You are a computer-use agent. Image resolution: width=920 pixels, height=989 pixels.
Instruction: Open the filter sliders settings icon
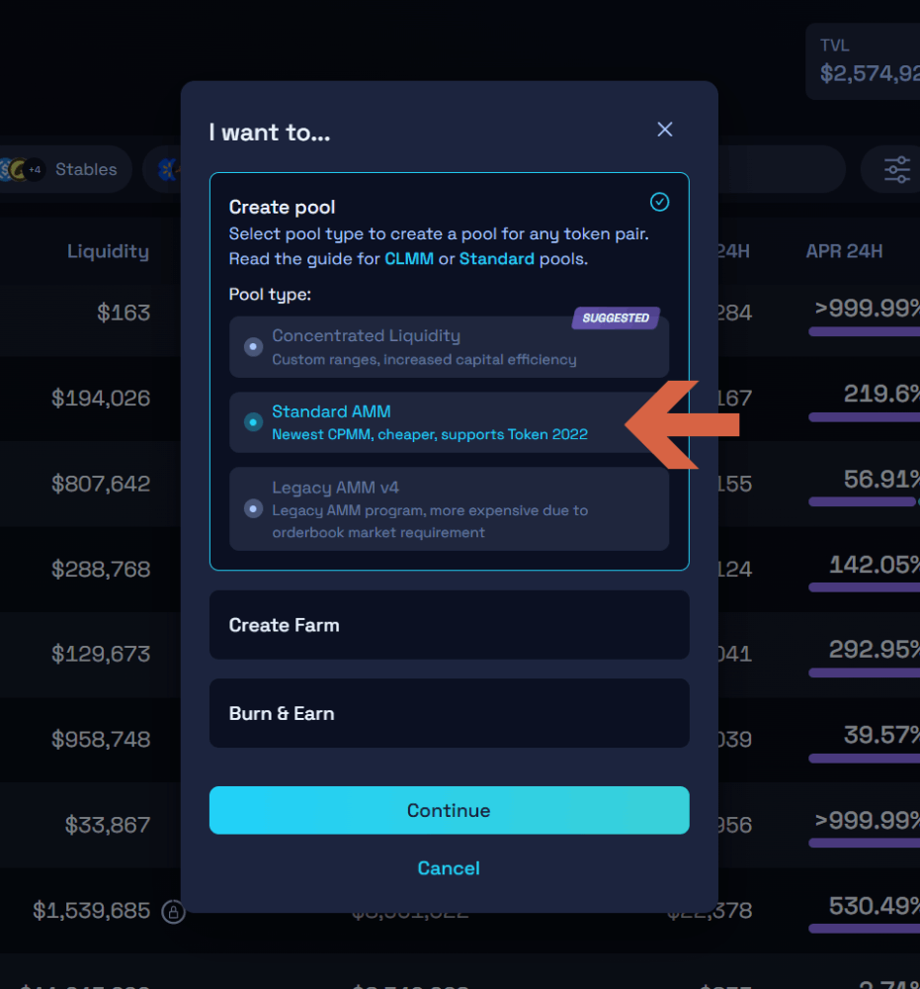[897, 170]
